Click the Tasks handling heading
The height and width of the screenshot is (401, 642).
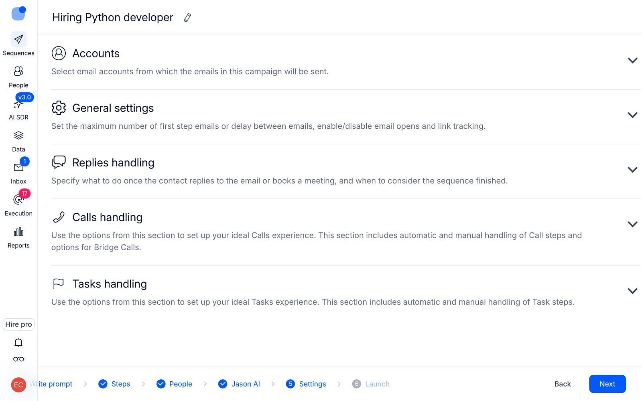pos(110,284)
